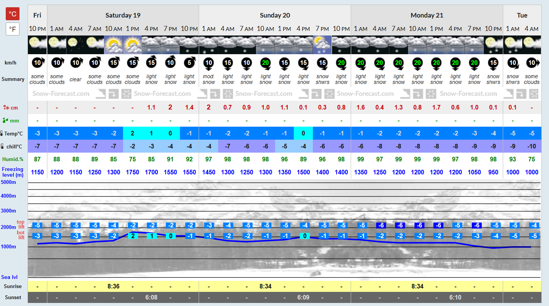Switch temperature units to °C
The width and height of the screenshot is (549, 306).
(x=13, y=14)
